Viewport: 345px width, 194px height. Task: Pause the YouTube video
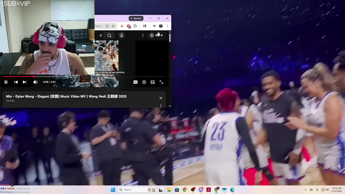(6, 82)
